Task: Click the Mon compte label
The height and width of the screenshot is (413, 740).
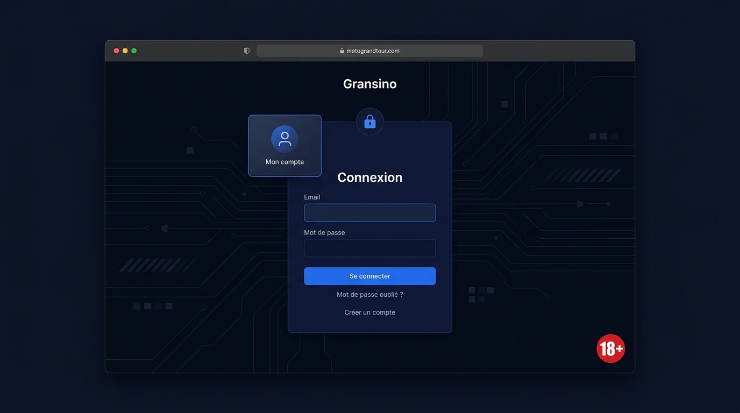Action: (x=284, y=162)
